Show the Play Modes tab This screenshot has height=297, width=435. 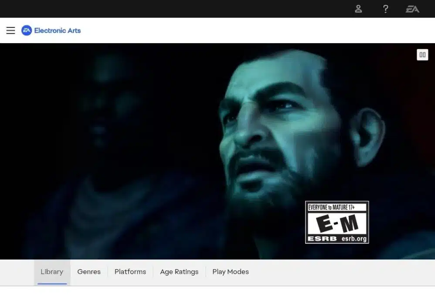click(231, 272)
